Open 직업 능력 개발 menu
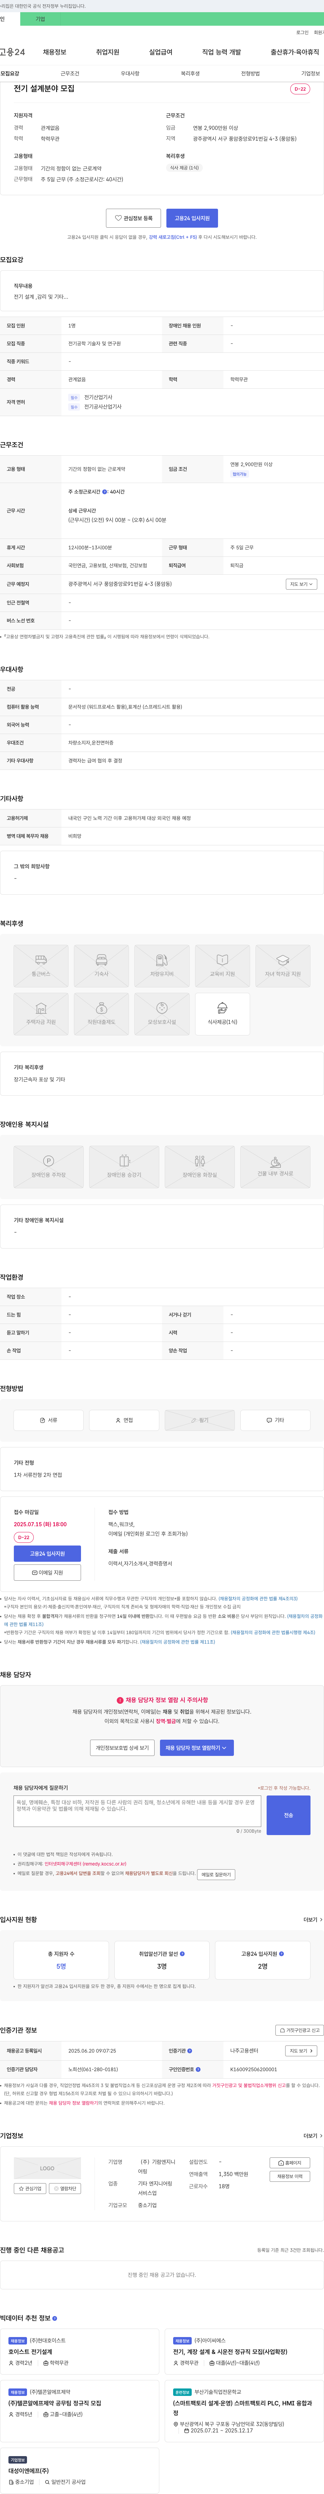This screenshot has height=2494, width=324. 221,52
